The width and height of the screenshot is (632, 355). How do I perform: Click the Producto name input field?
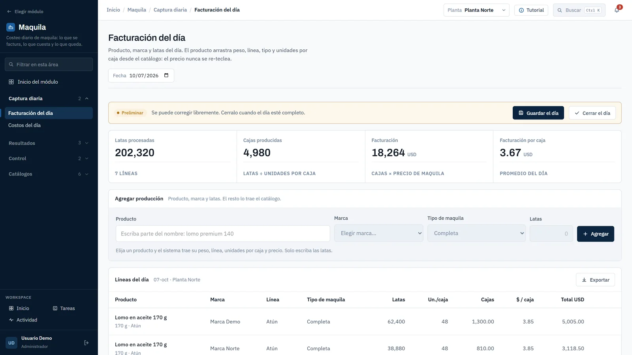click(x=223, y=234)
